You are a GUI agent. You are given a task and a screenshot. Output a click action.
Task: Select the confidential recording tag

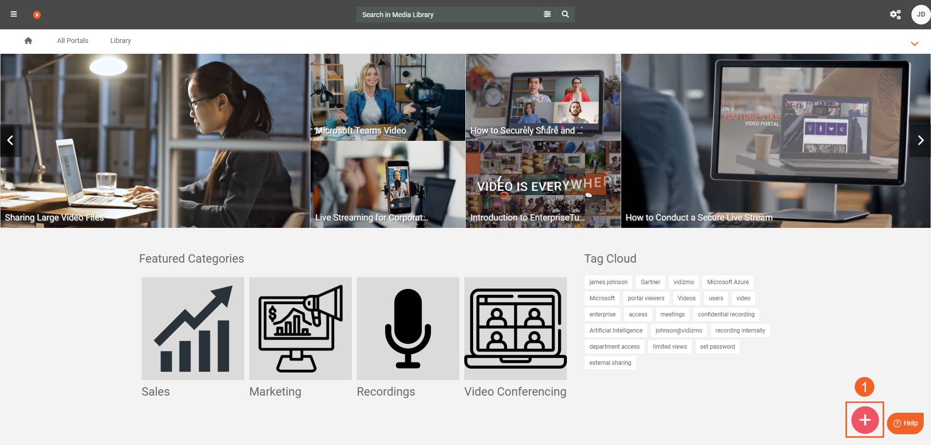pos(726,314)
